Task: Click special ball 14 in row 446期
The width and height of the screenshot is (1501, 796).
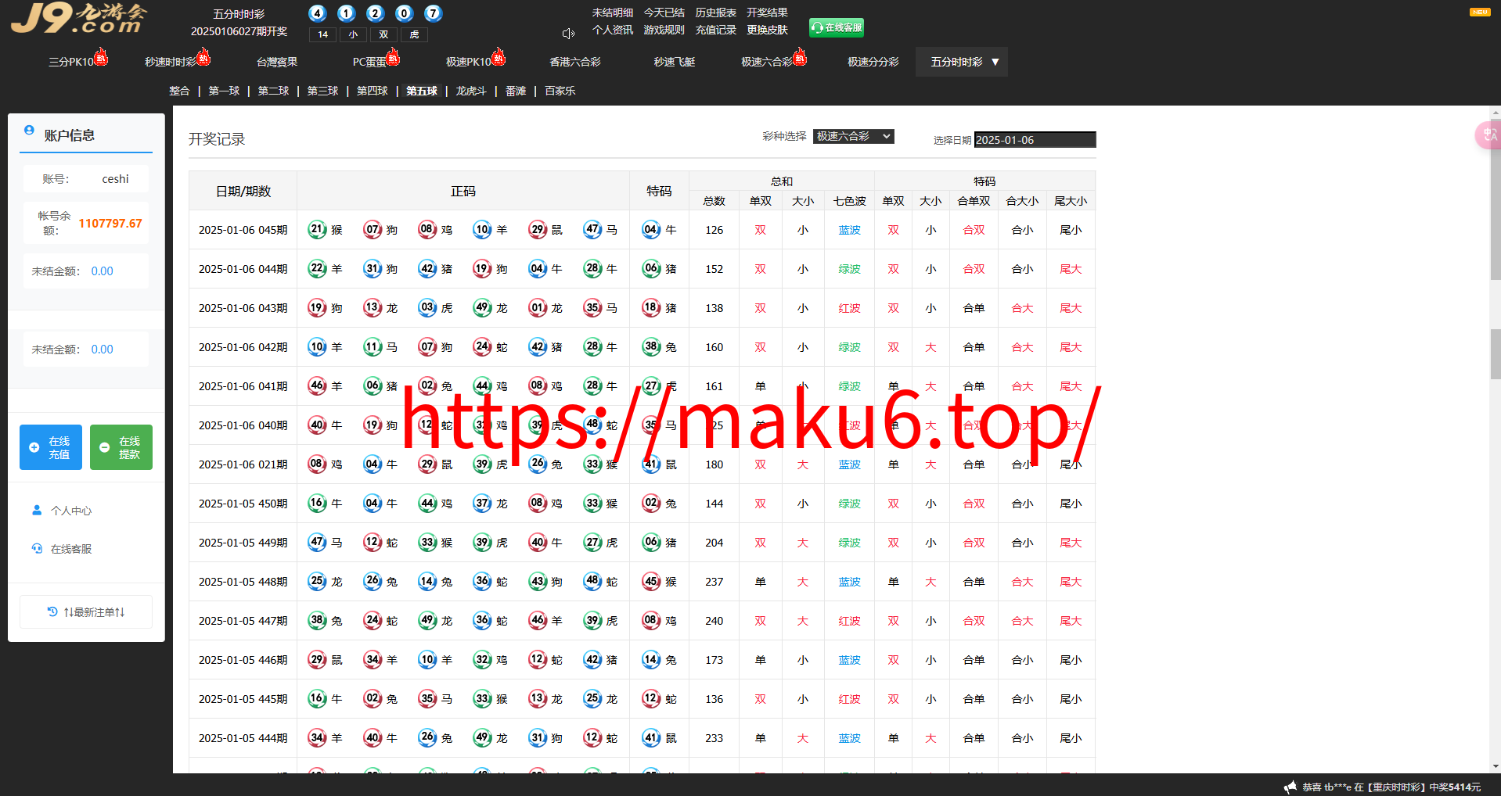Action: [651, 660]
